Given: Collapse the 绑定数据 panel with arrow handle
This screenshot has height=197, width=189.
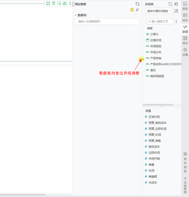Looking at the screenshot, I should pyautogui.click(x=73, y=4).
